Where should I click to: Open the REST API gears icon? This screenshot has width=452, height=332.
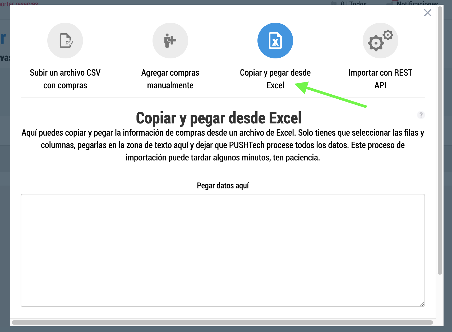click(x=380, y=40)
